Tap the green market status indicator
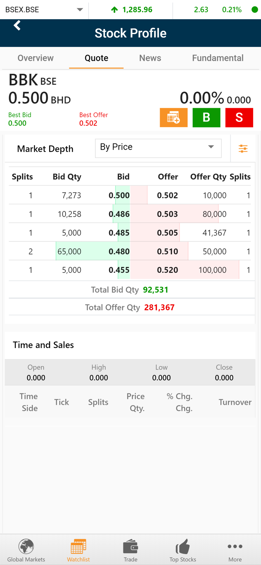This screenshot has width=261, height=565. [255, 10]
